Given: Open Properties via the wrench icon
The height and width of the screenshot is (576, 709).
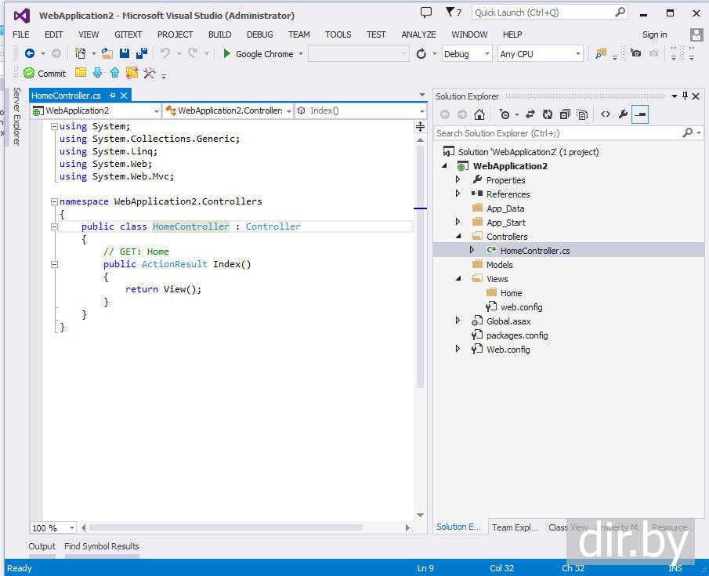Looking at the screenshot, I should [623, 114].
